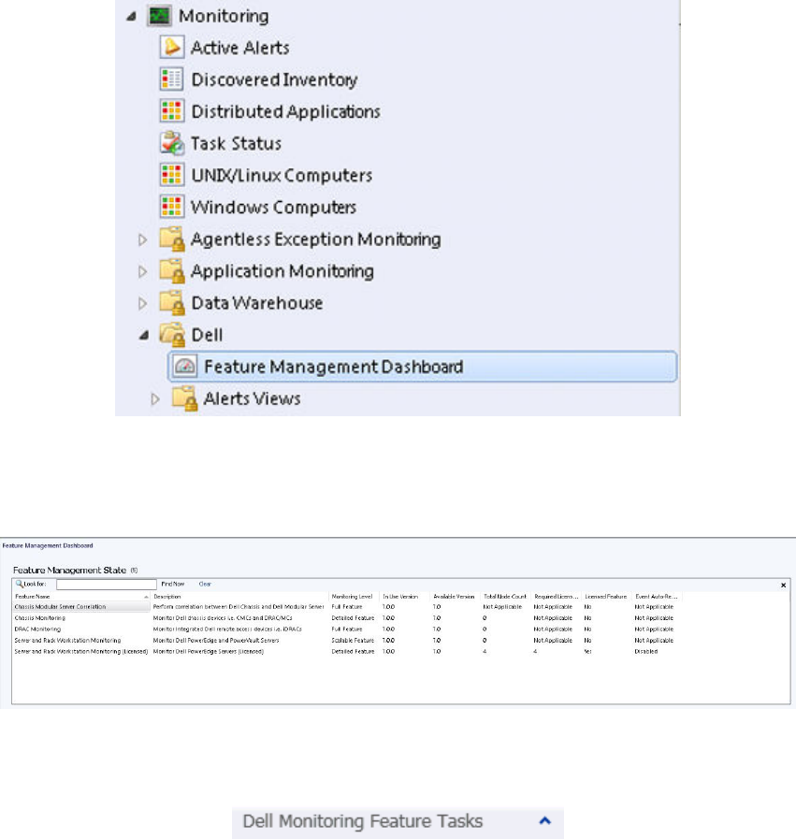The image size is (796, 839).
Task: Expand the Data Warehouse node
Action: [142, 303]
